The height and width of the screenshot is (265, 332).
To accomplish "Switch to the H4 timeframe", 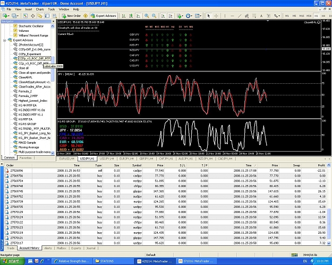I will click(324, 16).
